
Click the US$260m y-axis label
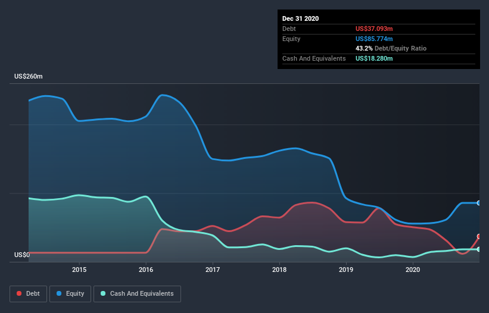pos(29,76)
